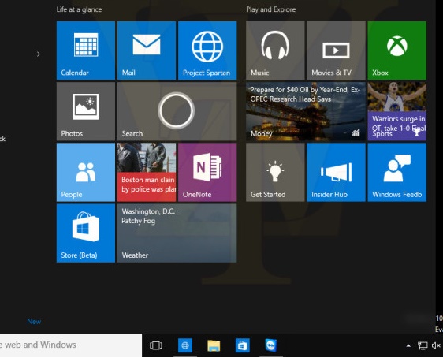Screen dimensions: 443x358
Task: Open the Calendar tile
Action: pos(86,50)
